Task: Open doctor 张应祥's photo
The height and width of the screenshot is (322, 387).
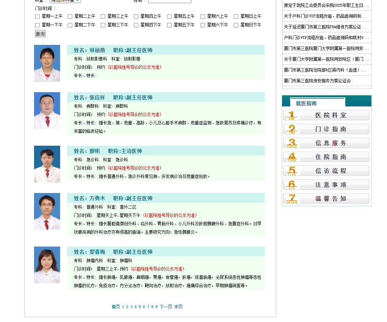Action: tap(47, 111)
